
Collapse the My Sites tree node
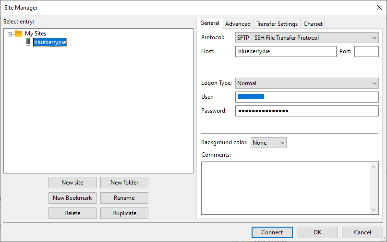10,34
